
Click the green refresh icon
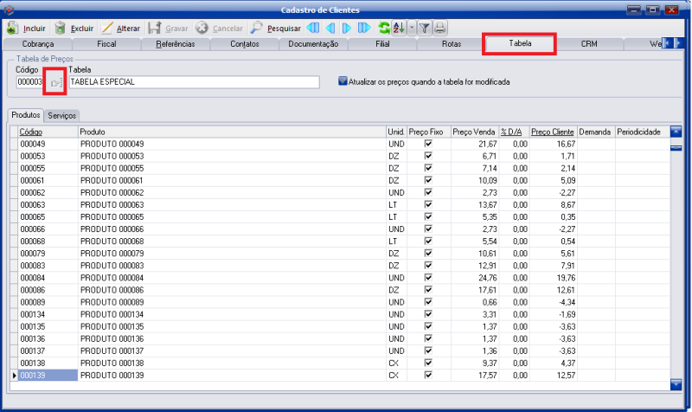pyautogui.click(x=383, y=29)
